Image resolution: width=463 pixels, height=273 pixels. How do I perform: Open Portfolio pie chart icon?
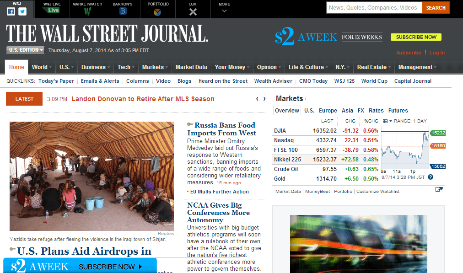point(157,12)
